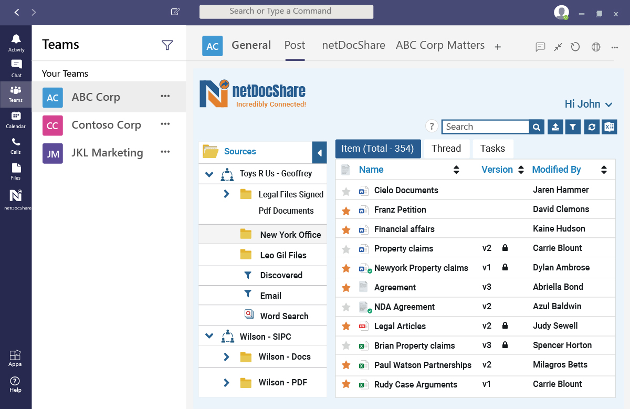Viewport: 630px width, 409px height.
Task: Open the Discovered filter item
Action: pos(281,275)
